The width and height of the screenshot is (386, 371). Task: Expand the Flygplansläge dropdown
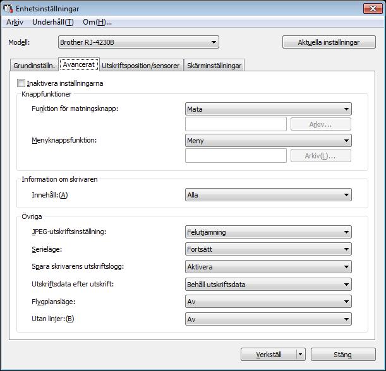[x=268, y=302]
